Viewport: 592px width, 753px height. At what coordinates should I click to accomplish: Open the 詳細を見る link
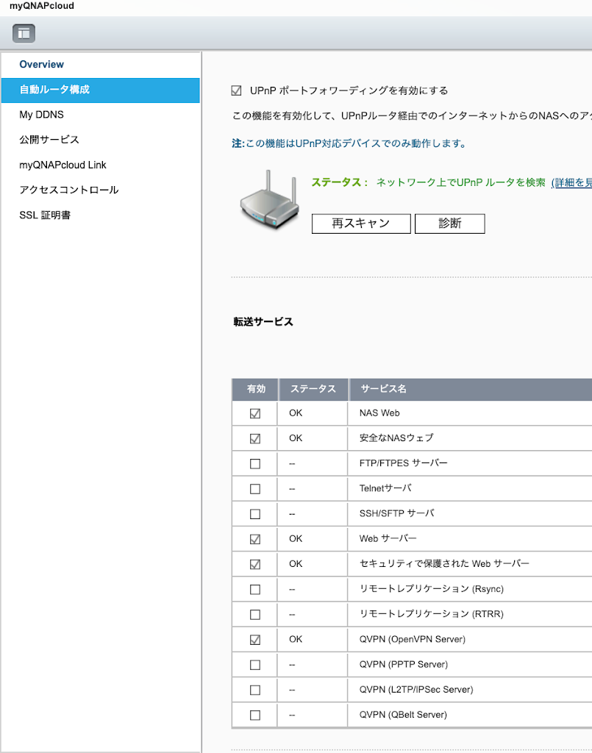(571, 182)
